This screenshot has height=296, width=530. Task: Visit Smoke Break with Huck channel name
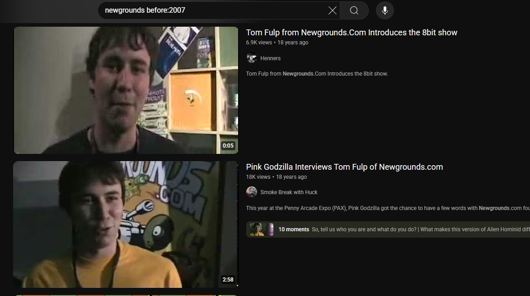click(x=289, y=192)
